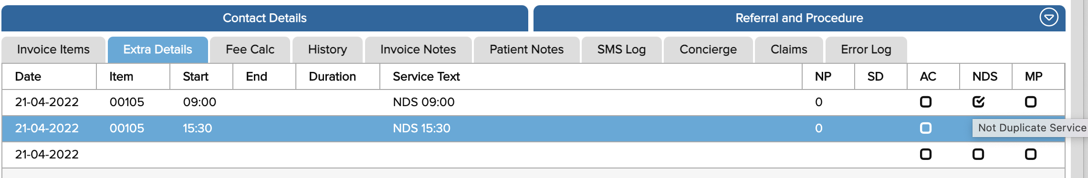This screenshot has width=1088, height=178.
Task: Select the row with NDS 09:00 text
Action: coord(533,102)
